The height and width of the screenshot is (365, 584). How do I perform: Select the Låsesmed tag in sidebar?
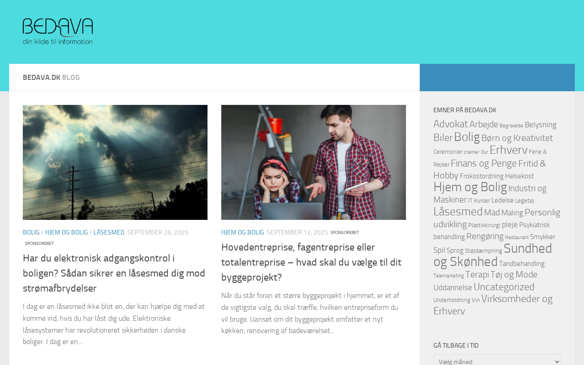coord(458,212)
